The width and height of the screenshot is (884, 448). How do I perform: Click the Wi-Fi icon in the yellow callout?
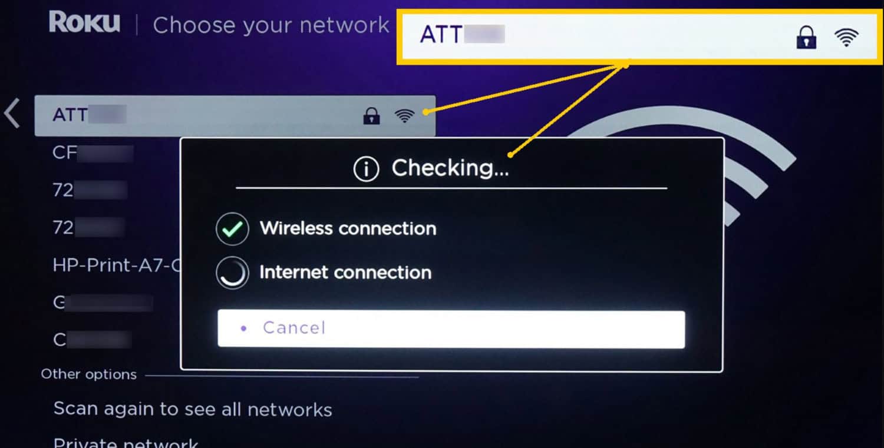[x=846, y=38]
